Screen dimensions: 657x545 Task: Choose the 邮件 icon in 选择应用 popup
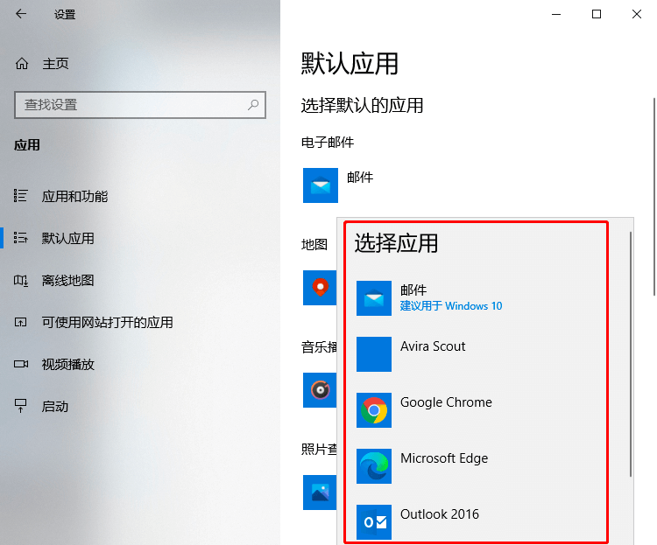pos(374,298)
